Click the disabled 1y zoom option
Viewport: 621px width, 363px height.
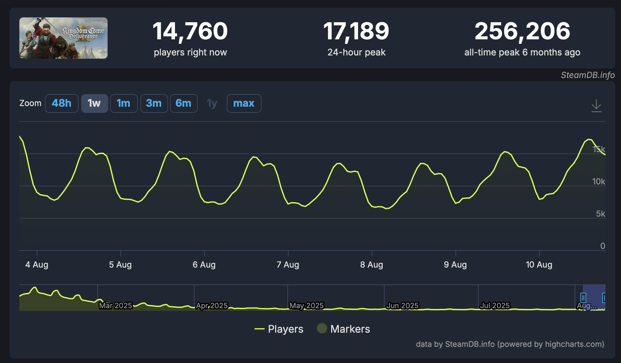click(x=212, y=103)
